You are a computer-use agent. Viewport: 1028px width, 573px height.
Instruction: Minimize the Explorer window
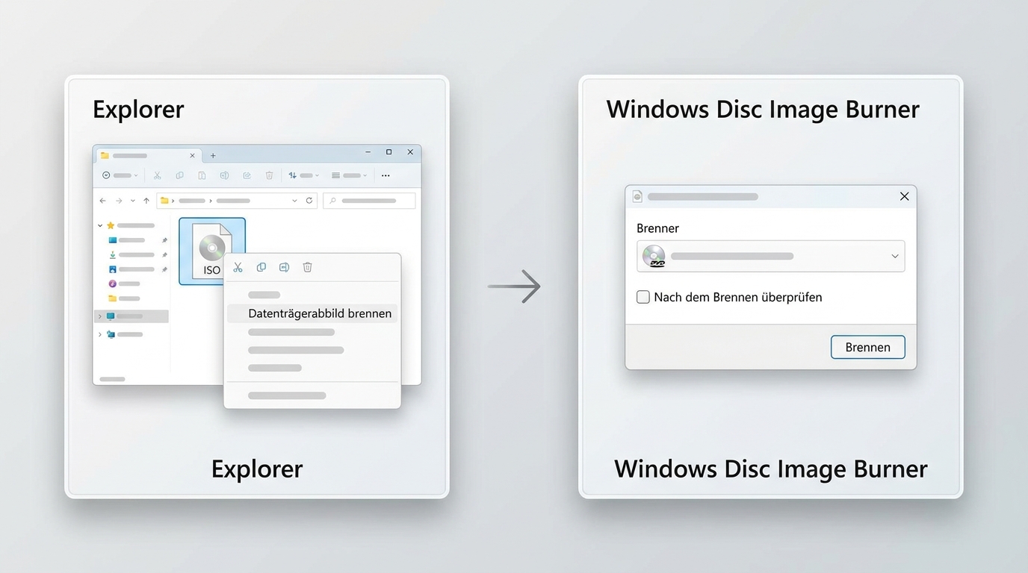[x=368, y=152]
